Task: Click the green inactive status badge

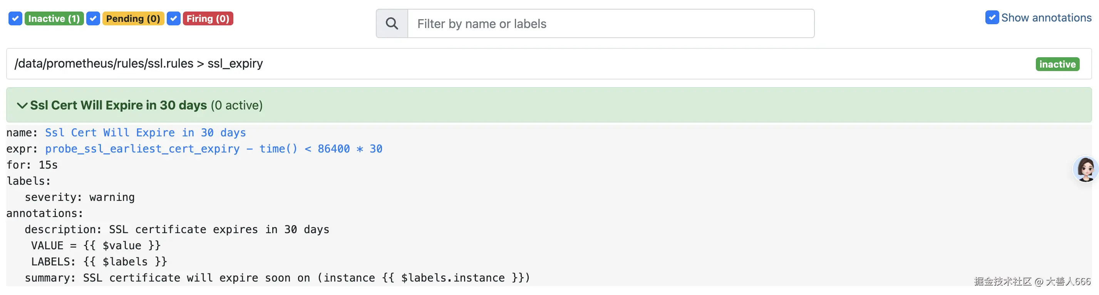Action: click(1057, 64)
